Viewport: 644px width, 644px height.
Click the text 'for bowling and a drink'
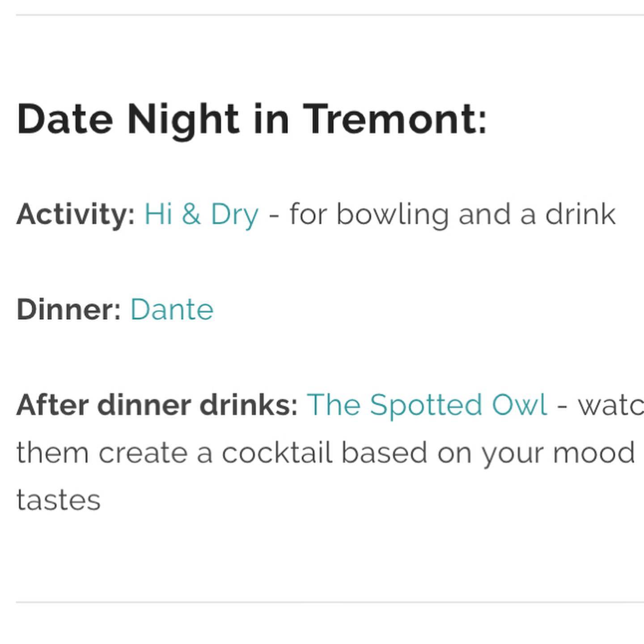tap(453, 214)
